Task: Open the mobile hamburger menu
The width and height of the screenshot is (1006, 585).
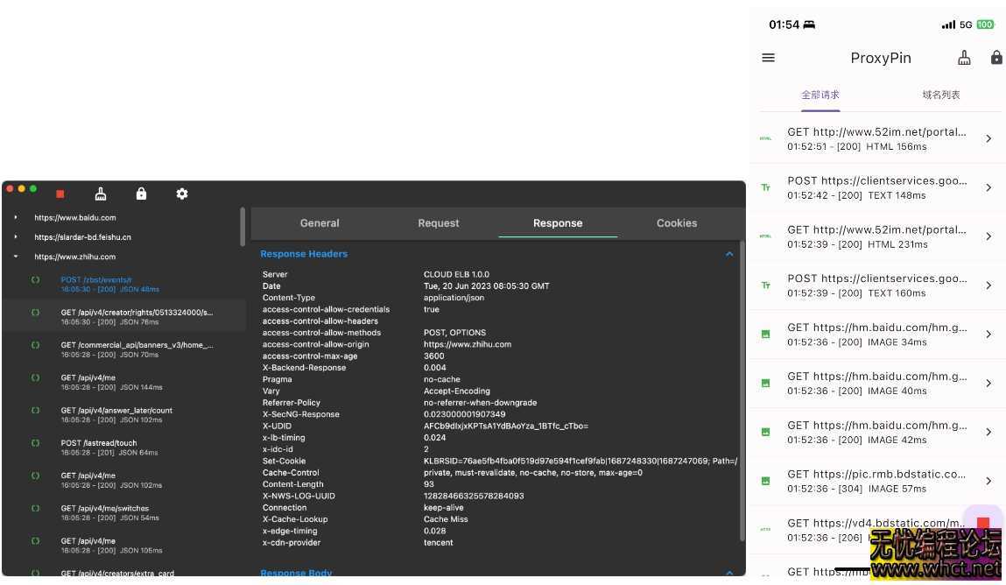Action: coord(769,58)
